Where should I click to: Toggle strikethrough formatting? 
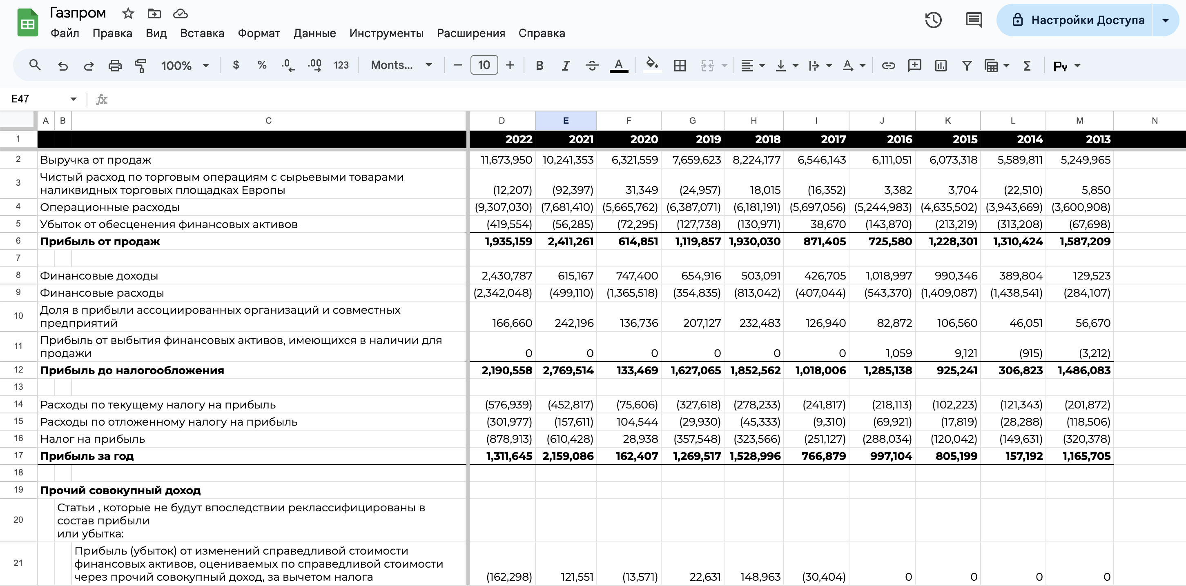click(x=592, y=65)
